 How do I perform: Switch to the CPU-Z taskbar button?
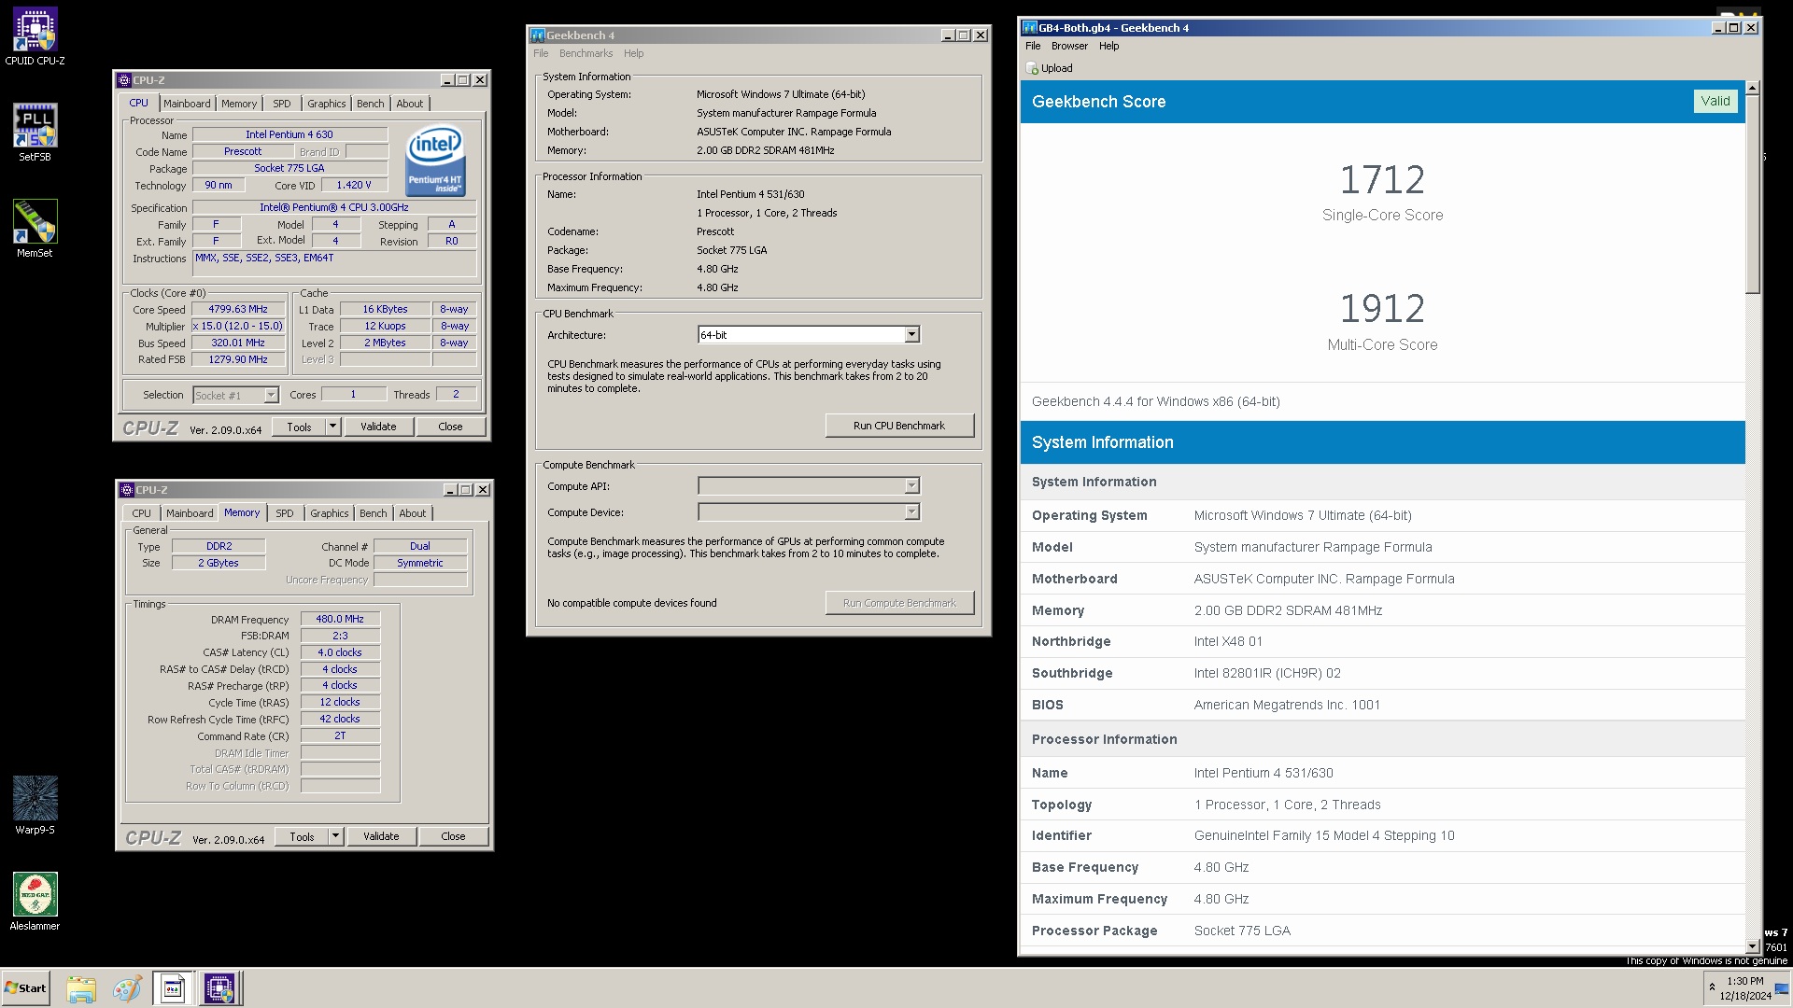pos(220,988)
